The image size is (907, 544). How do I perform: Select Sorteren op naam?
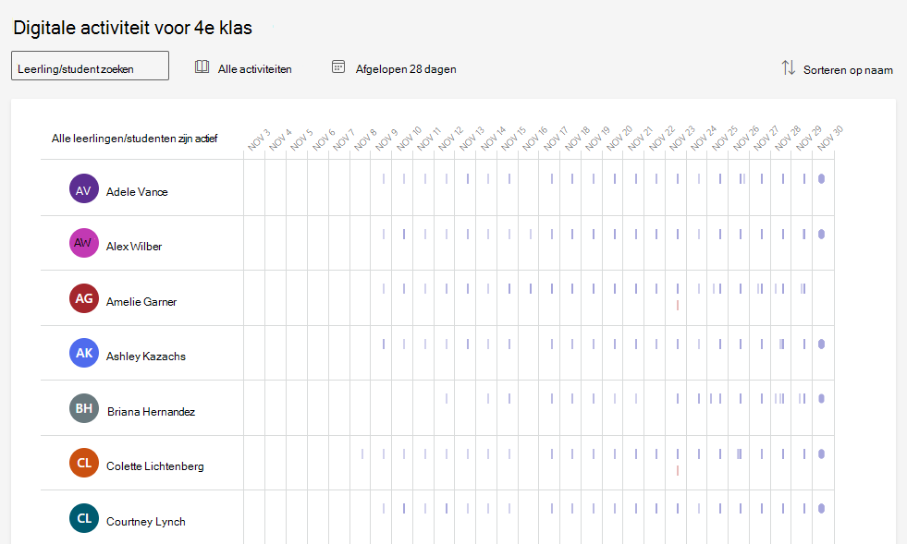pos(848,70)
